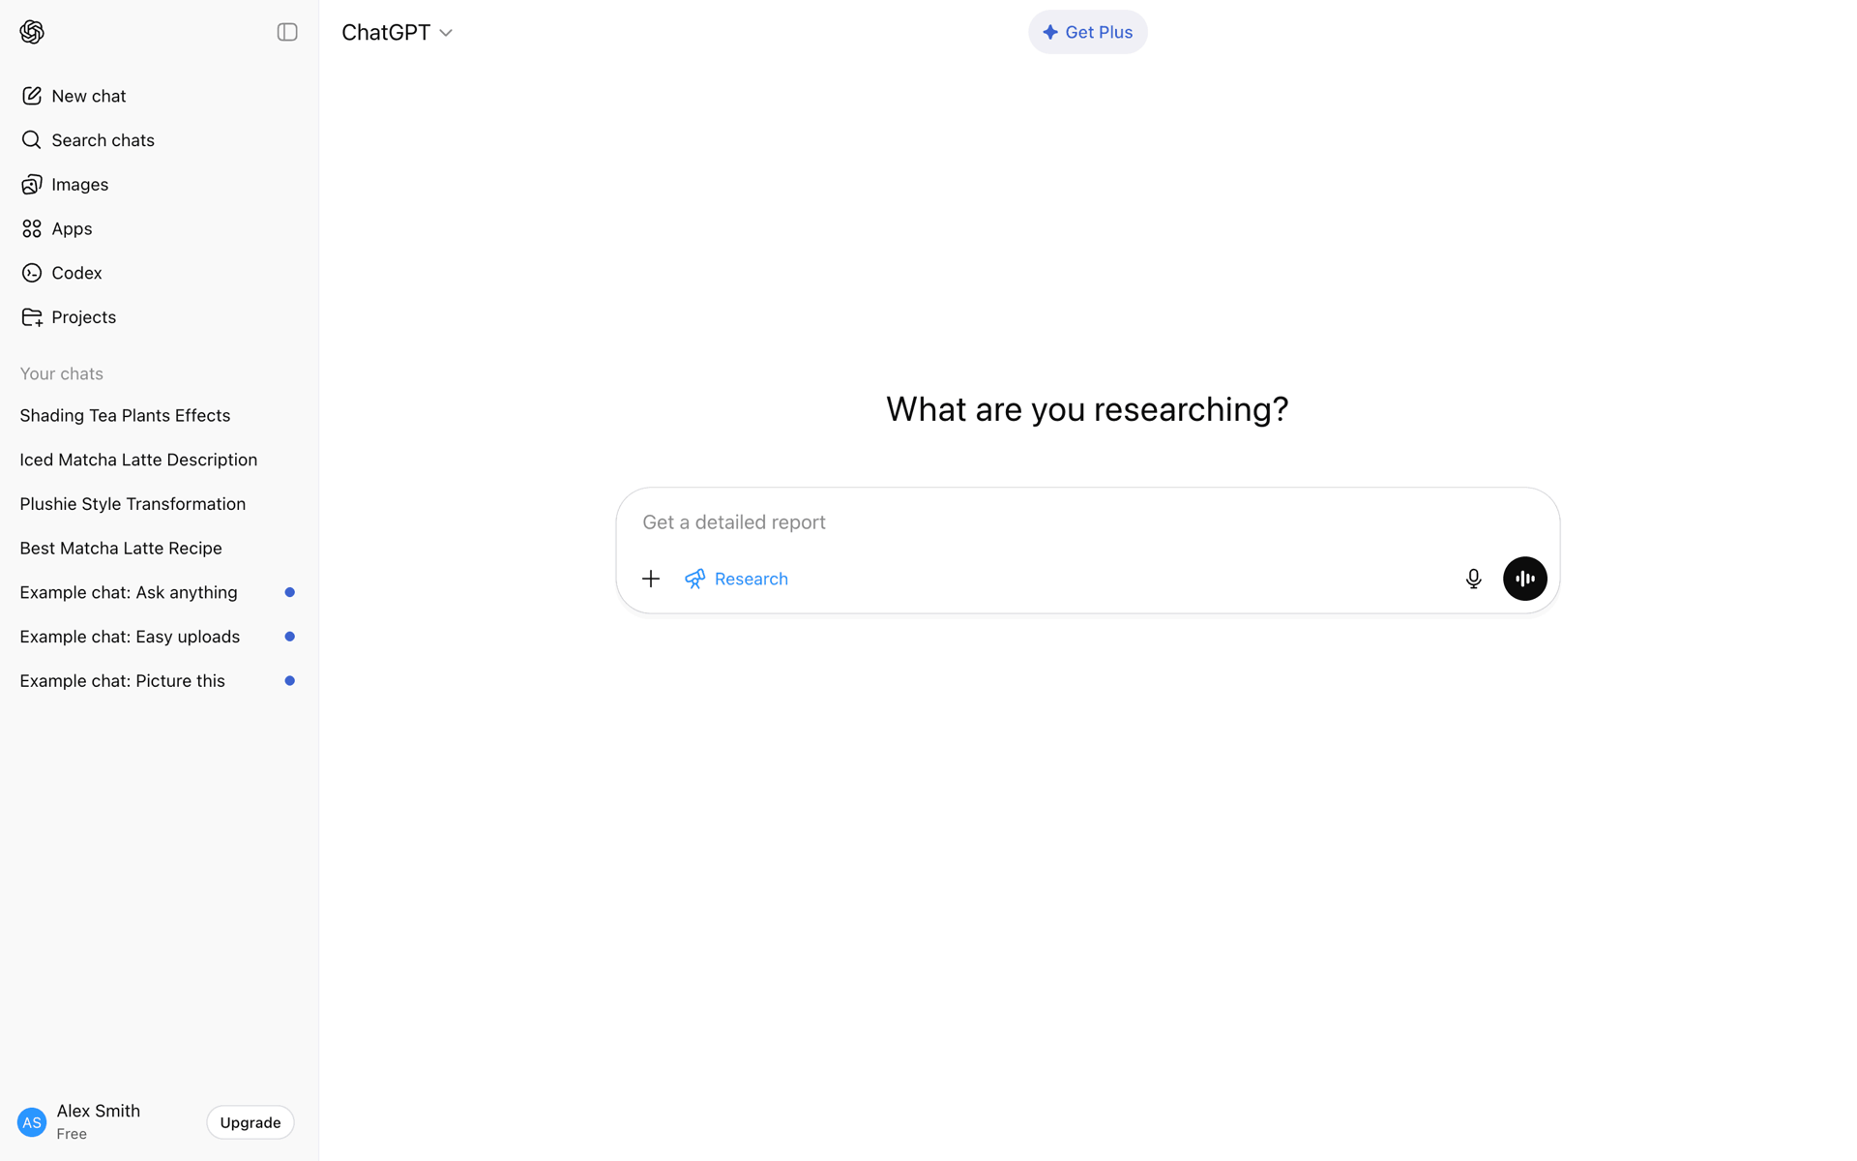
Task: Click the unread dot beside Easy uploads
Action: [x=289, y=637]
